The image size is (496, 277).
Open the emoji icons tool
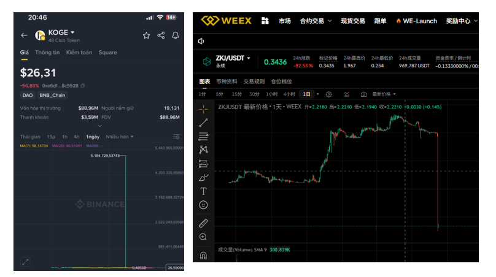(203, 205)
